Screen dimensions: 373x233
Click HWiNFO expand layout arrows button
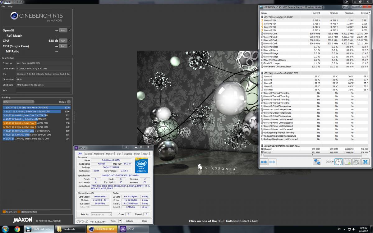coord(264,162)
